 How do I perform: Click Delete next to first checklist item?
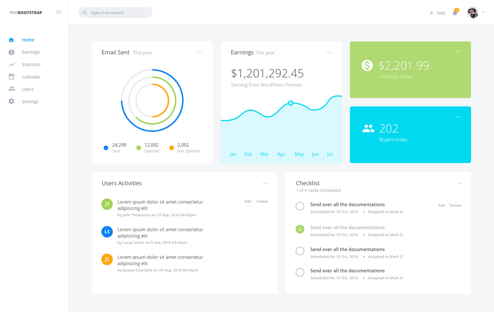click(x=456, y=205)
